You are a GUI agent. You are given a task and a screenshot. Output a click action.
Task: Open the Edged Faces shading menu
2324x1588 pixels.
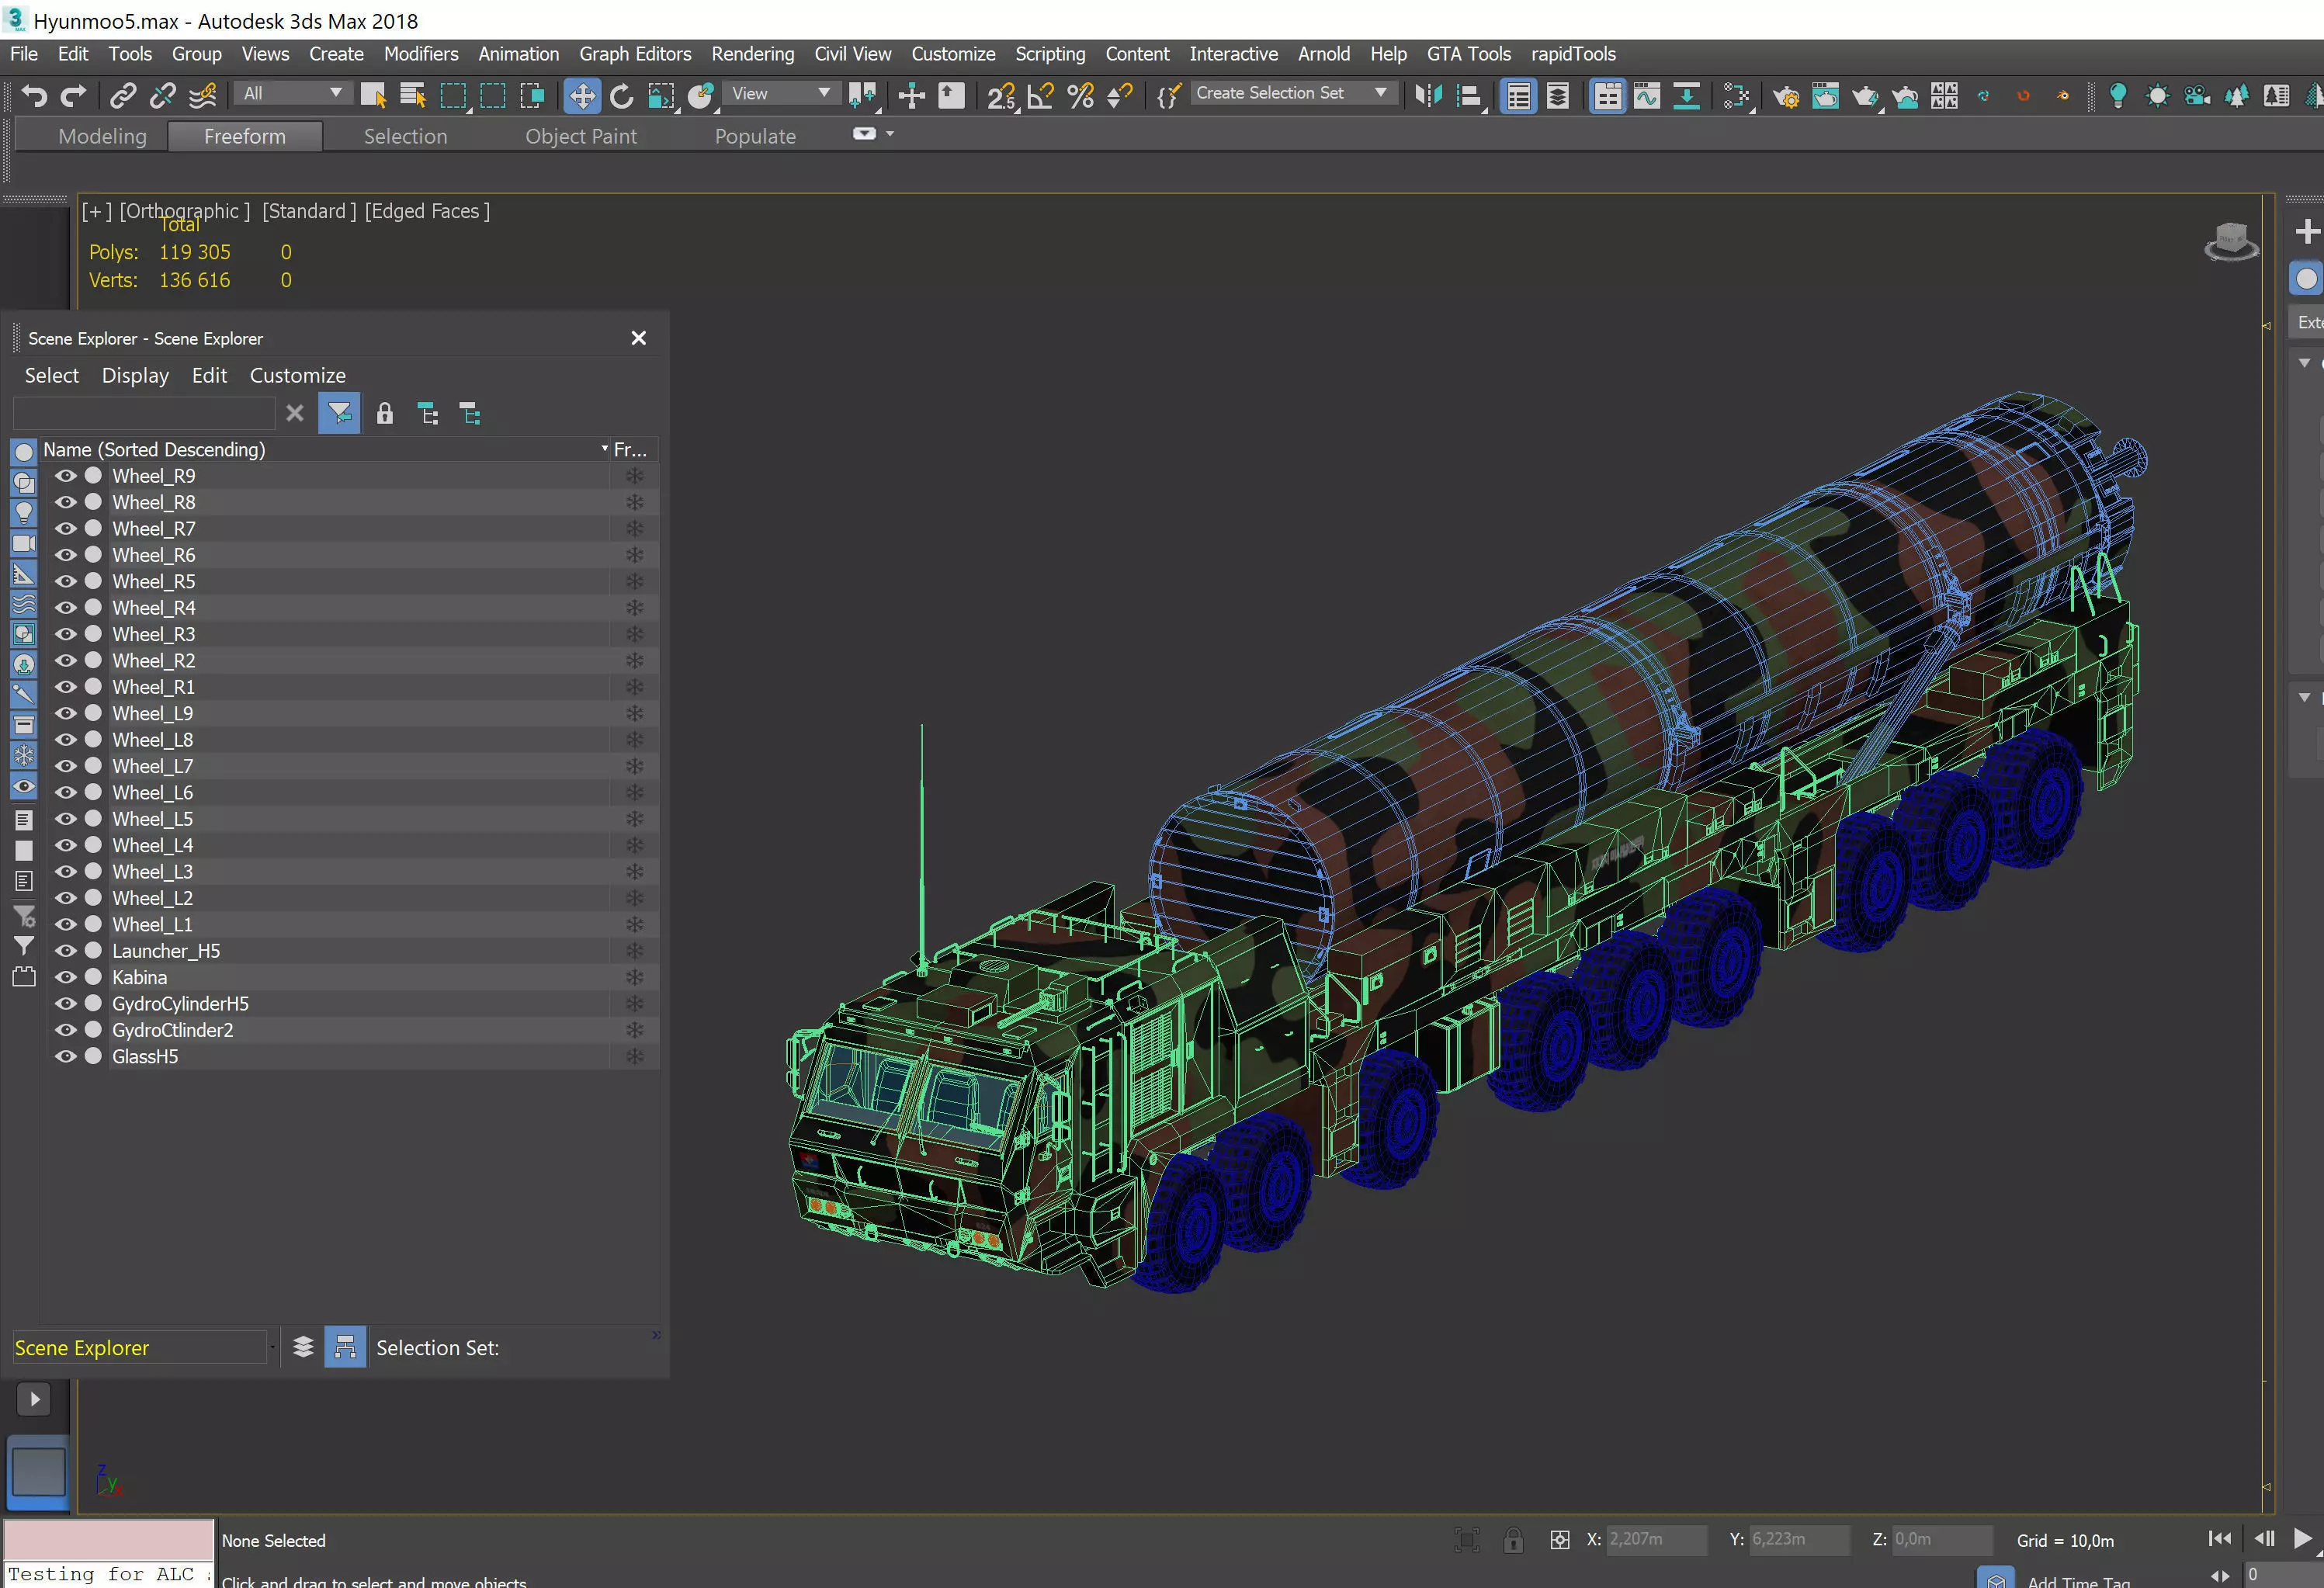tap(427, 211)
